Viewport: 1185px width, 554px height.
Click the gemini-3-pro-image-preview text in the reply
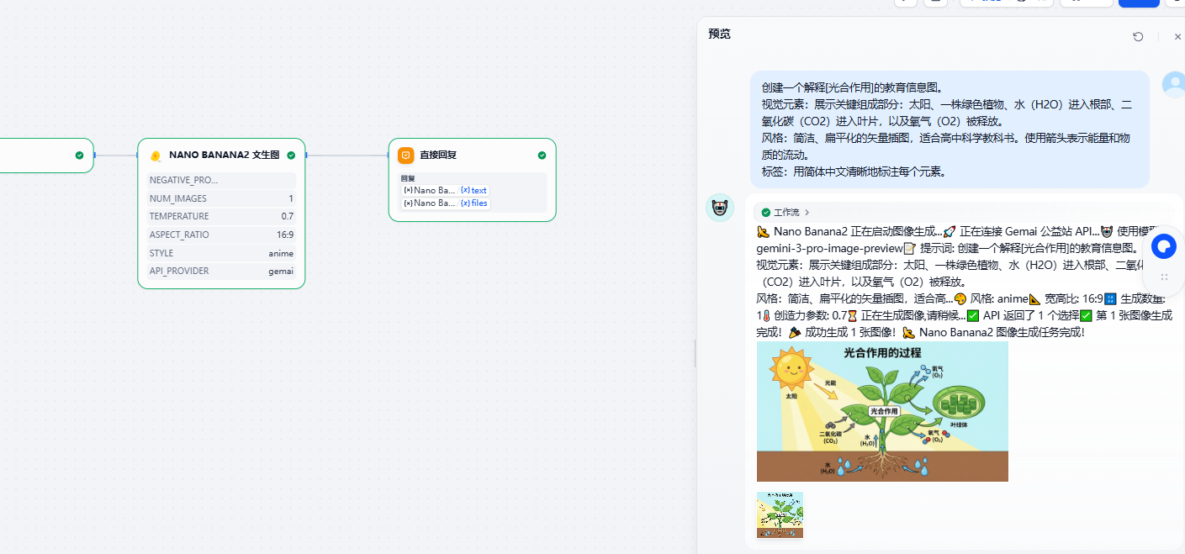(x=829, y=248)
